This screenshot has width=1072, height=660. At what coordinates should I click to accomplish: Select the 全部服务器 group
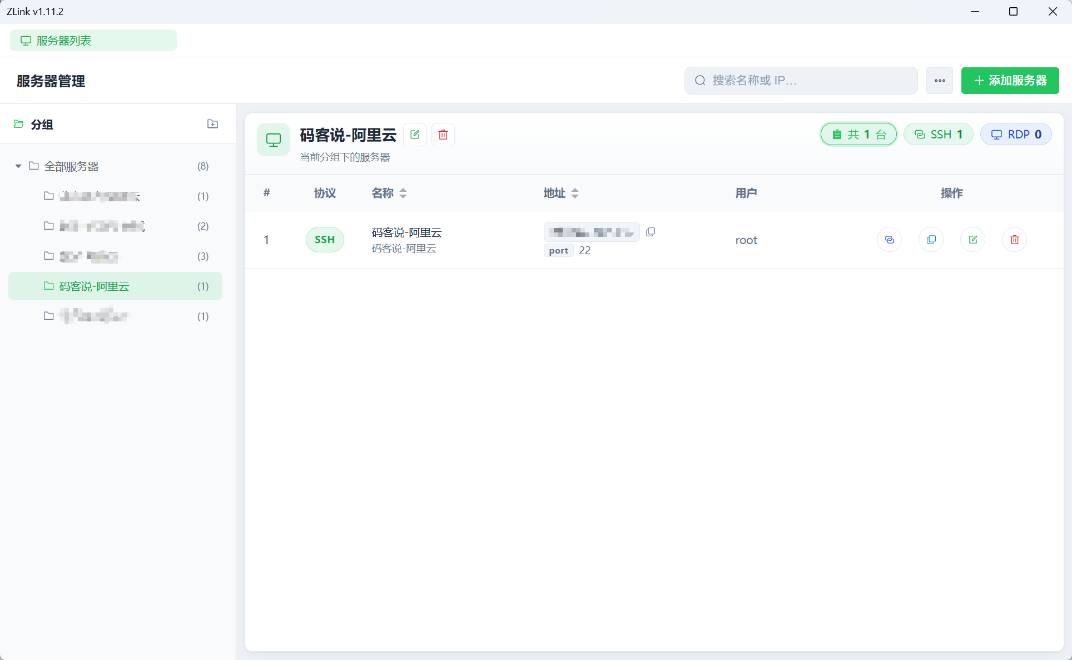click(115, 166)
